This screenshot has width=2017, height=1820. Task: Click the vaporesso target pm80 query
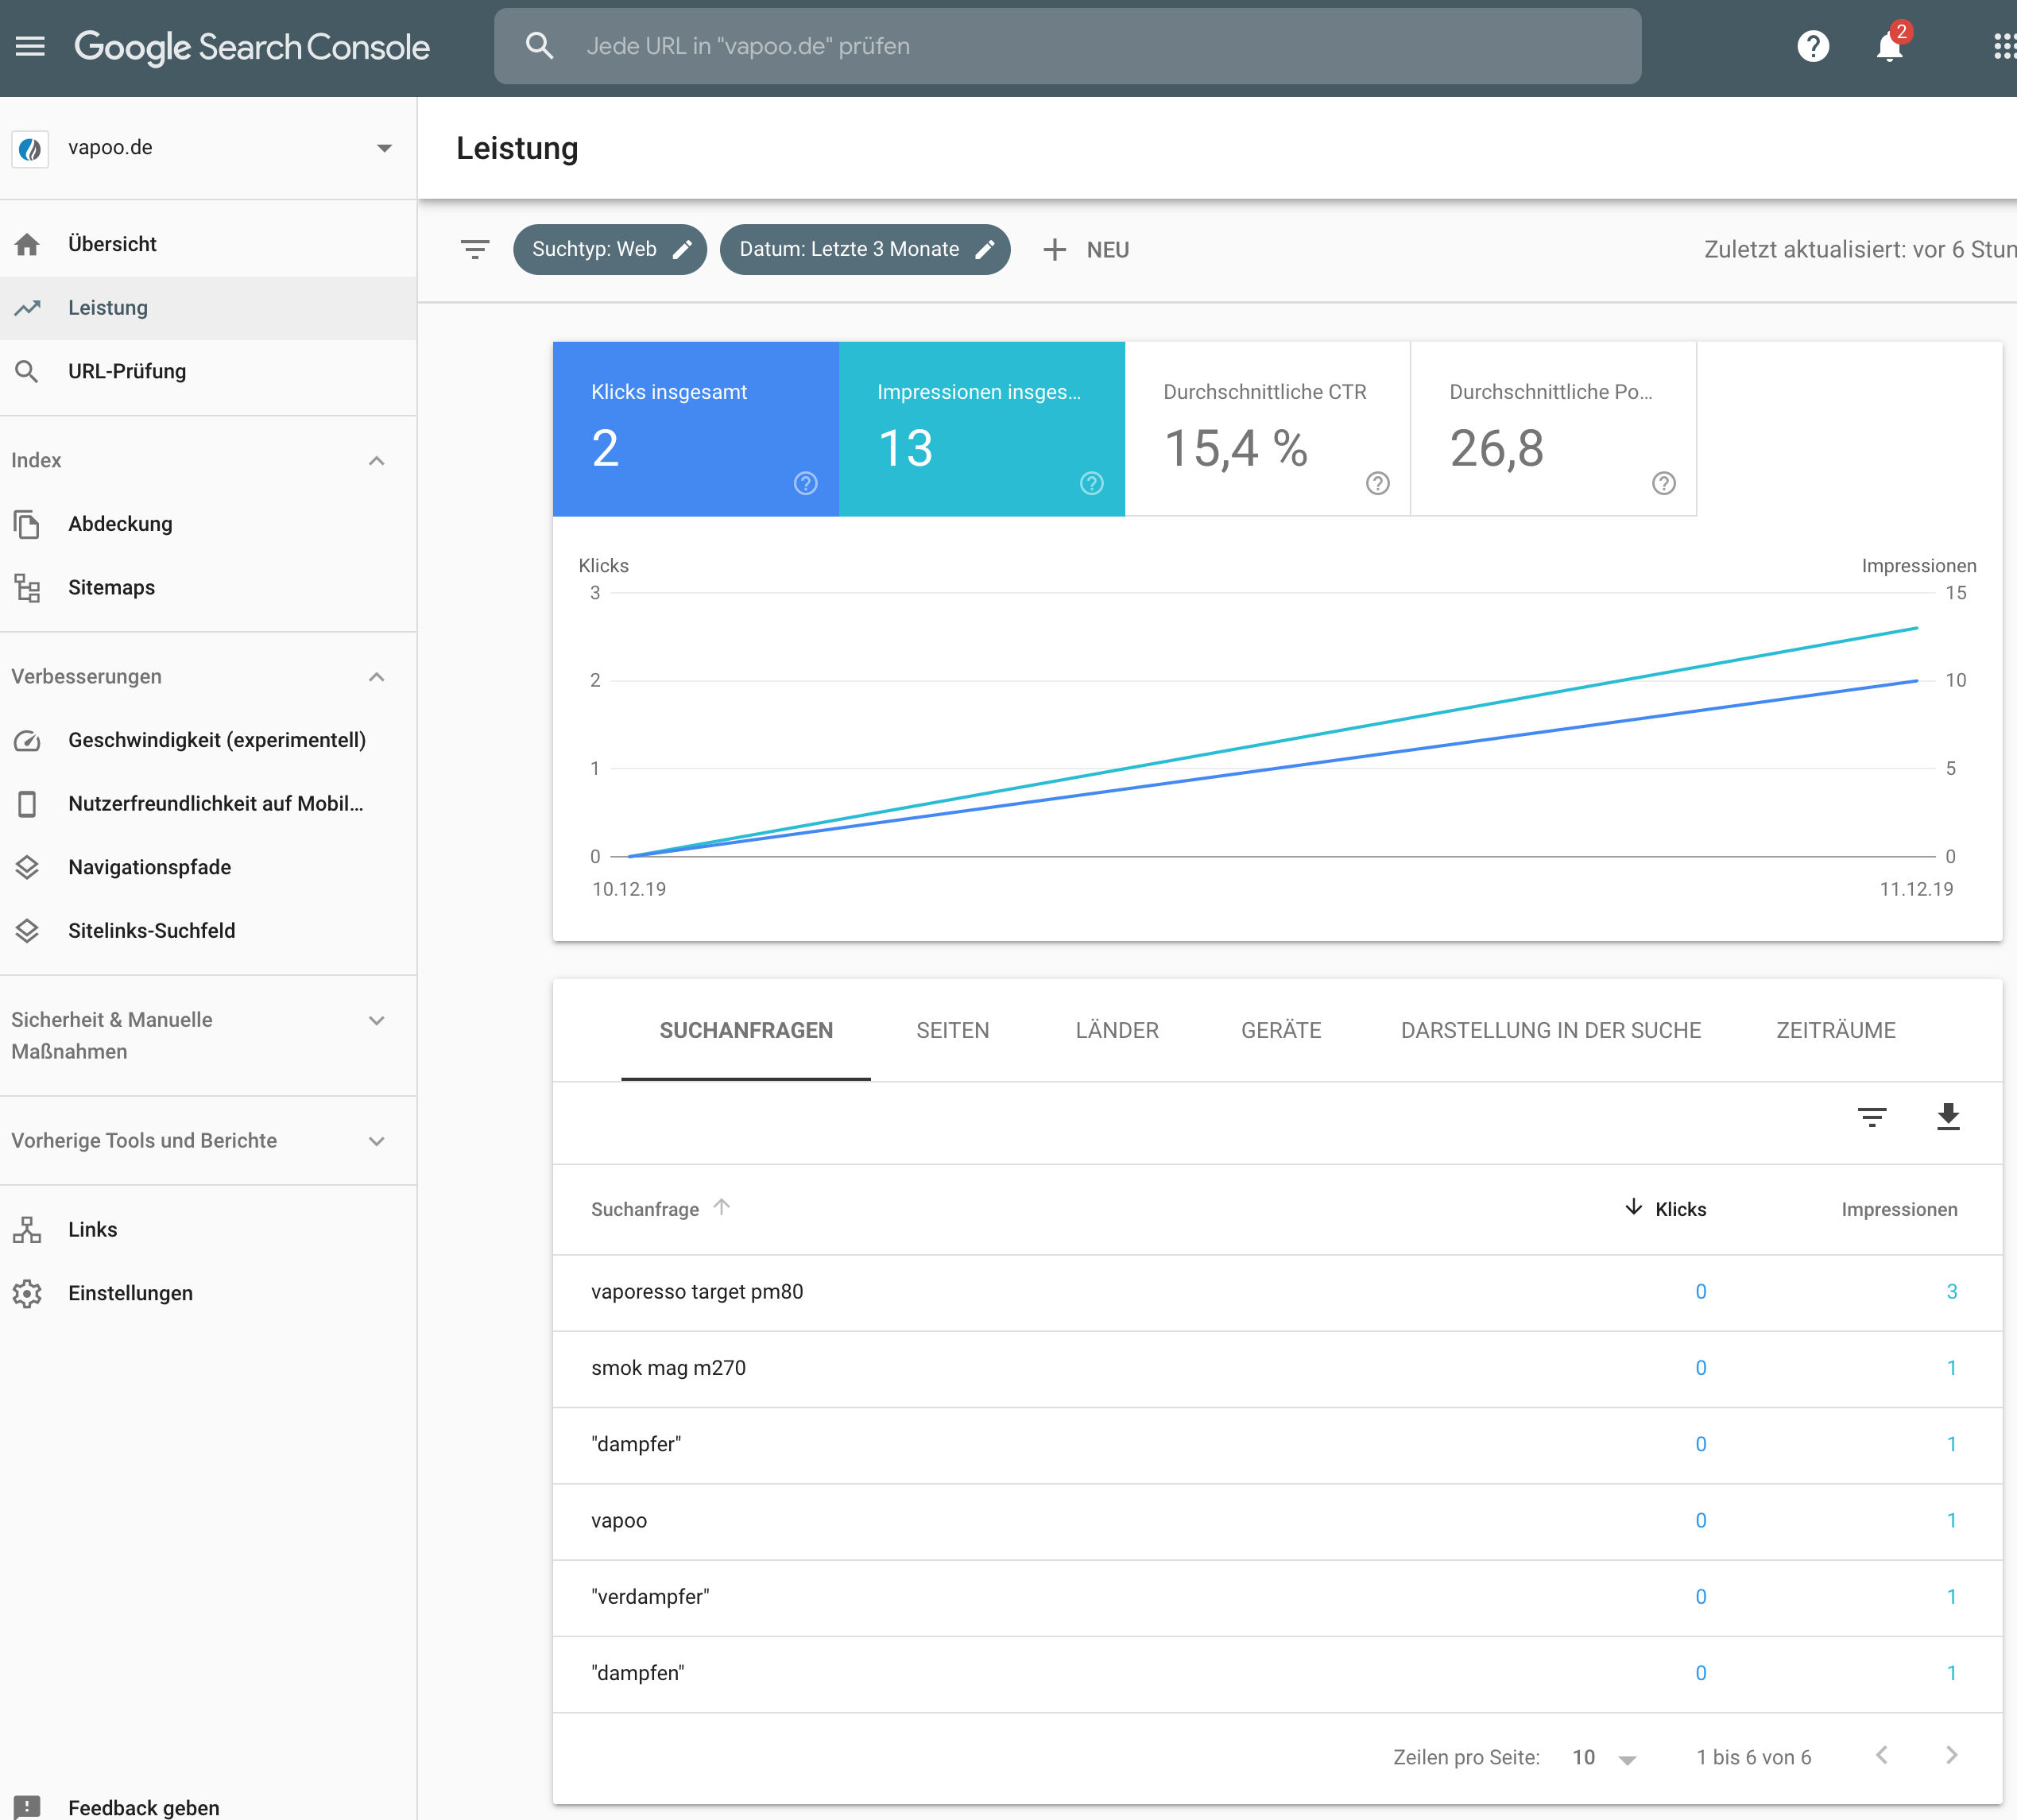pos(697,1291)
